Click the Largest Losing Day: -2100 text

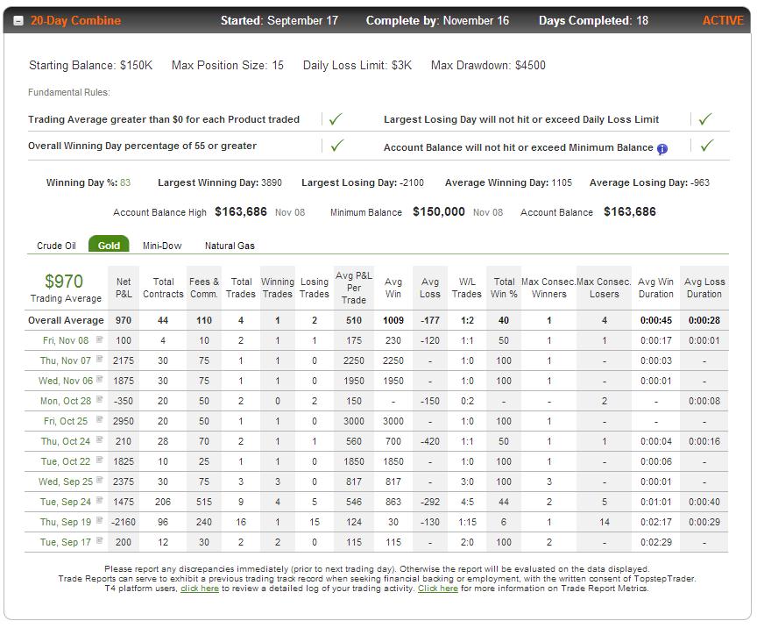pos(363,182)
